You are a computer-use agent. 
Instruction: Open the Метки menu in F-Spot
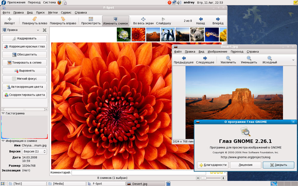pyautogui.click(x=53, y=12)
